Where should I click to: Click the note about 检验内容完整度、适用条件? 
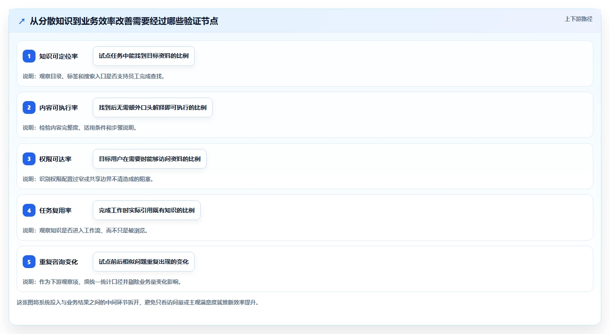(80, 128)
